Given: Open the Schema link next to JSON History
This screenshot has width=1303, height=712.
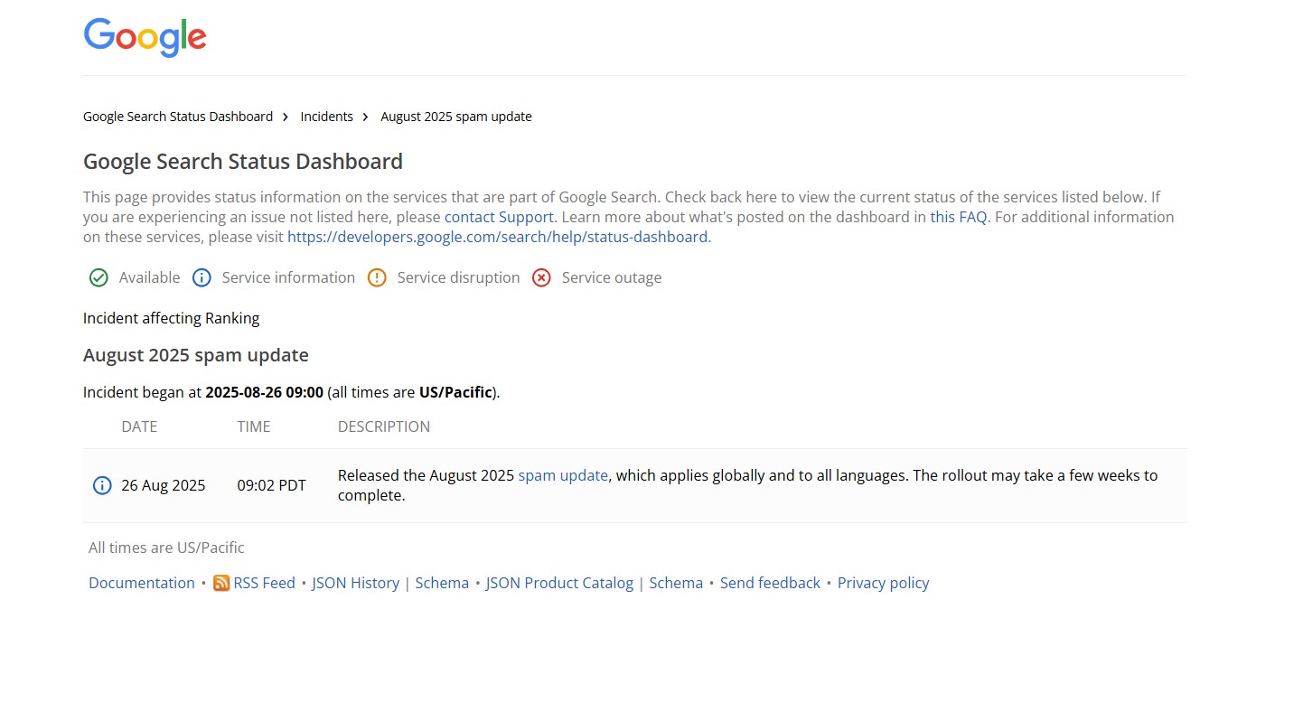Looking at the screenshot, I should pyautogui.click(x=442, y=583).
